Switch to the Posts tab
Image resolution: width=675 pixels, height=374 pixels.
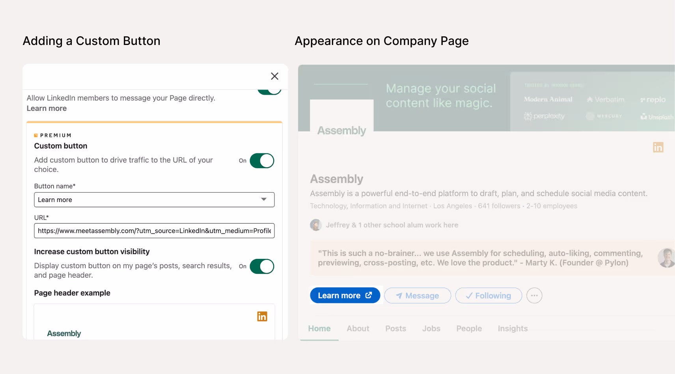(x=396, y=329)
